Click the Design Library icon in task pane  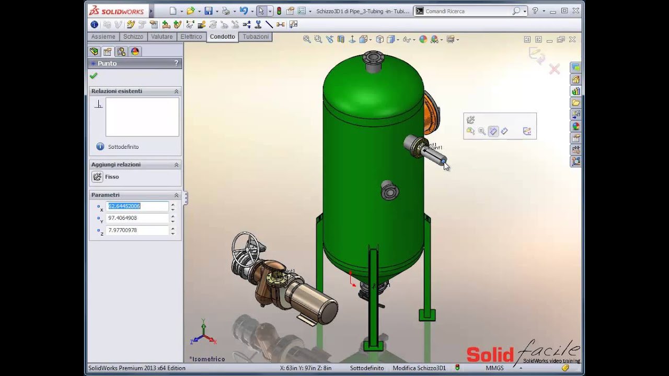point(575,91)
